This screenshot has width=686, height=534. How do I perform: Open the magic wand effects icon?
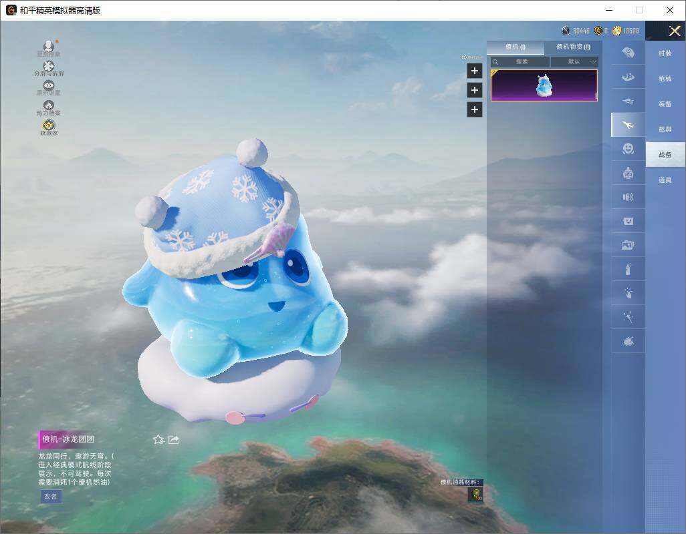[x=628, y=317]
